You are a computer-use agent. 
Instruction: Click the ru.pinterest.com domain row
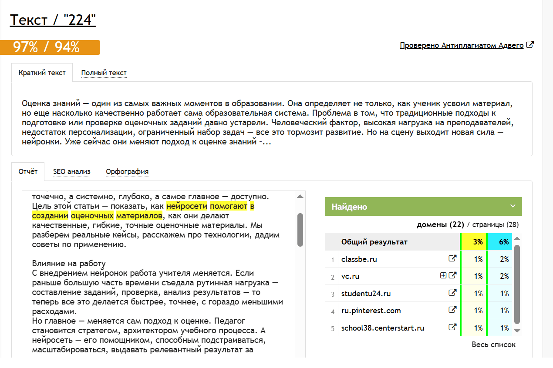(x=418, y=311)
